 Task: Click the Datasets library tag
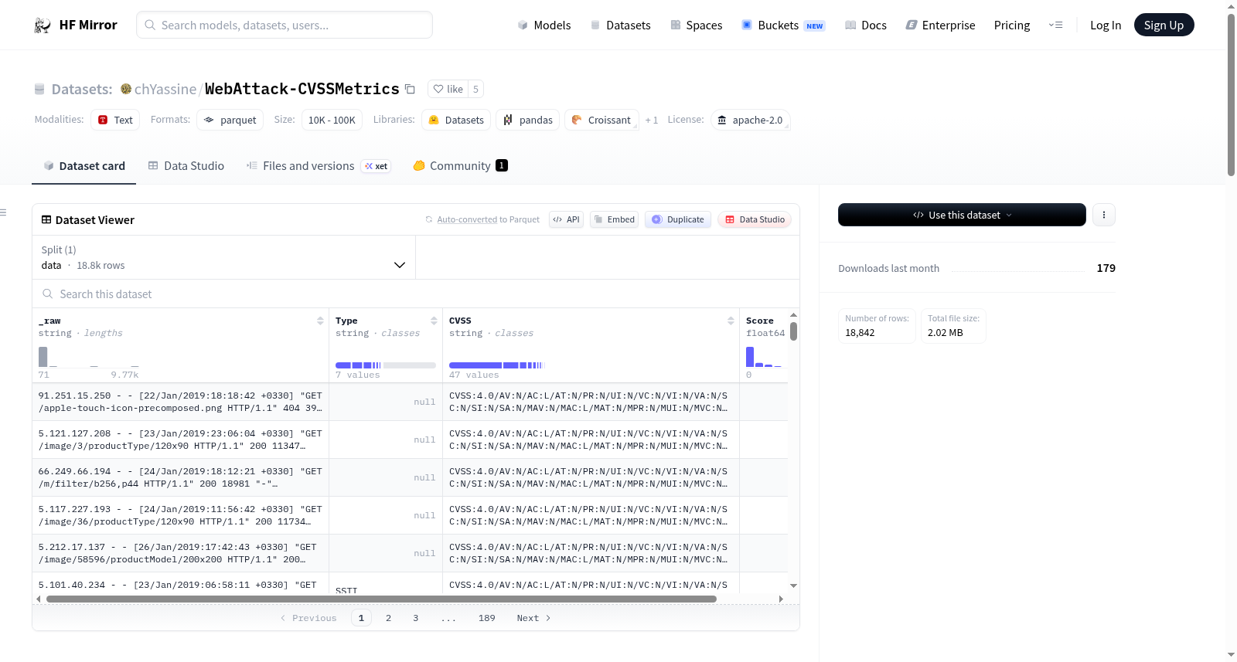(x=456, y=120)
